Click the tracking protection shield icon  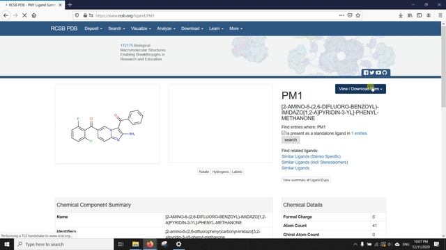click(x=77, y=15)
